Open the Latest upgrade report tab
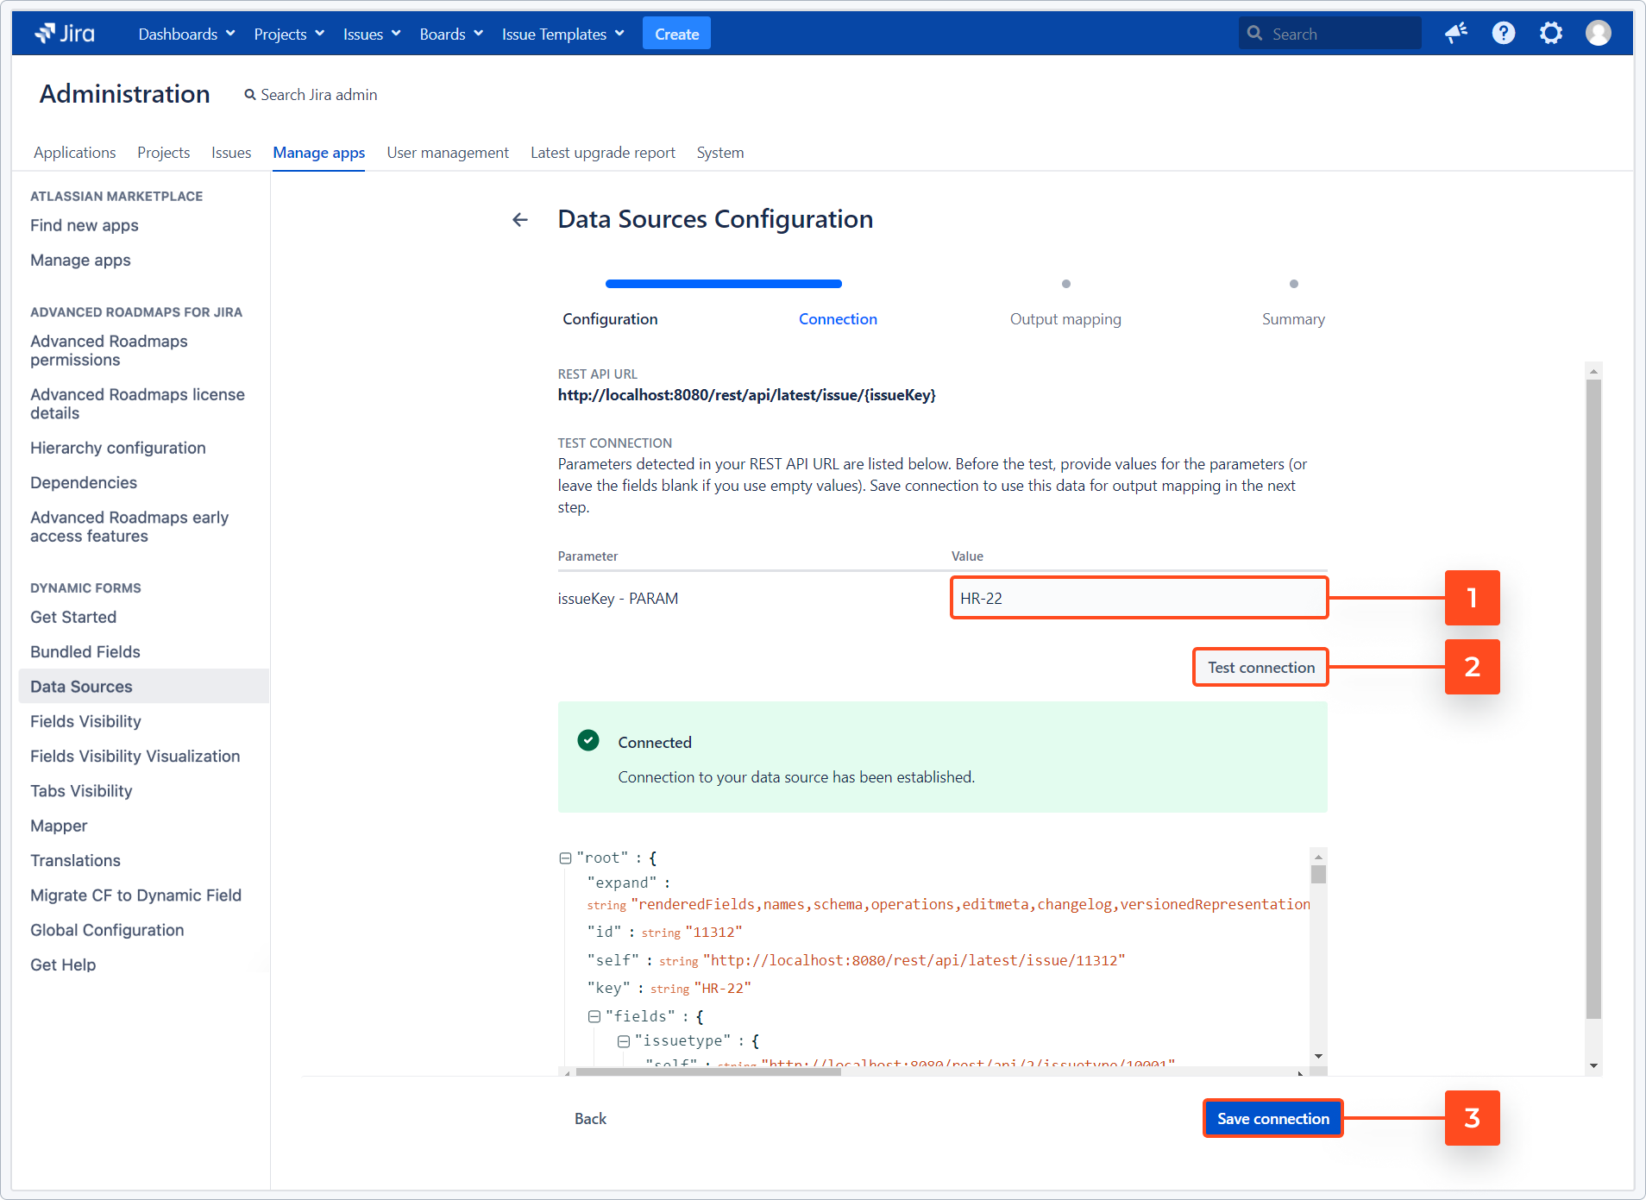This screenshot has width=1646, height=1200. click(x=603, y=153)
